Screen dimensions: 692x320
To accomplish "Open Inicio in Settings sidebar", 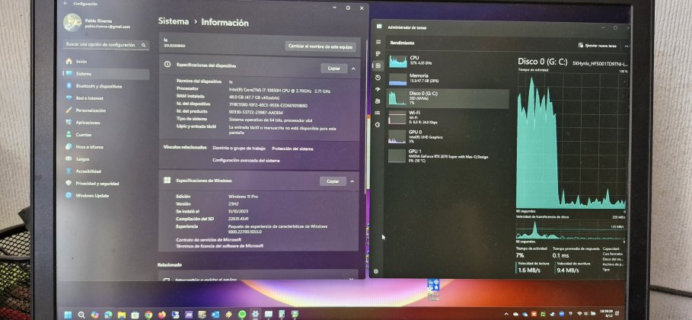I will click(x=106, y=62).
